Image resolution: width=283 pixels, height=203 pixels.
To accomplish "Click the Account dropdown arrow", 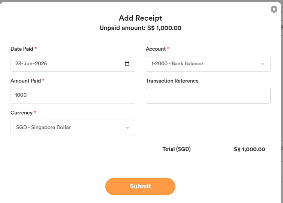I will tap(263, 64).
